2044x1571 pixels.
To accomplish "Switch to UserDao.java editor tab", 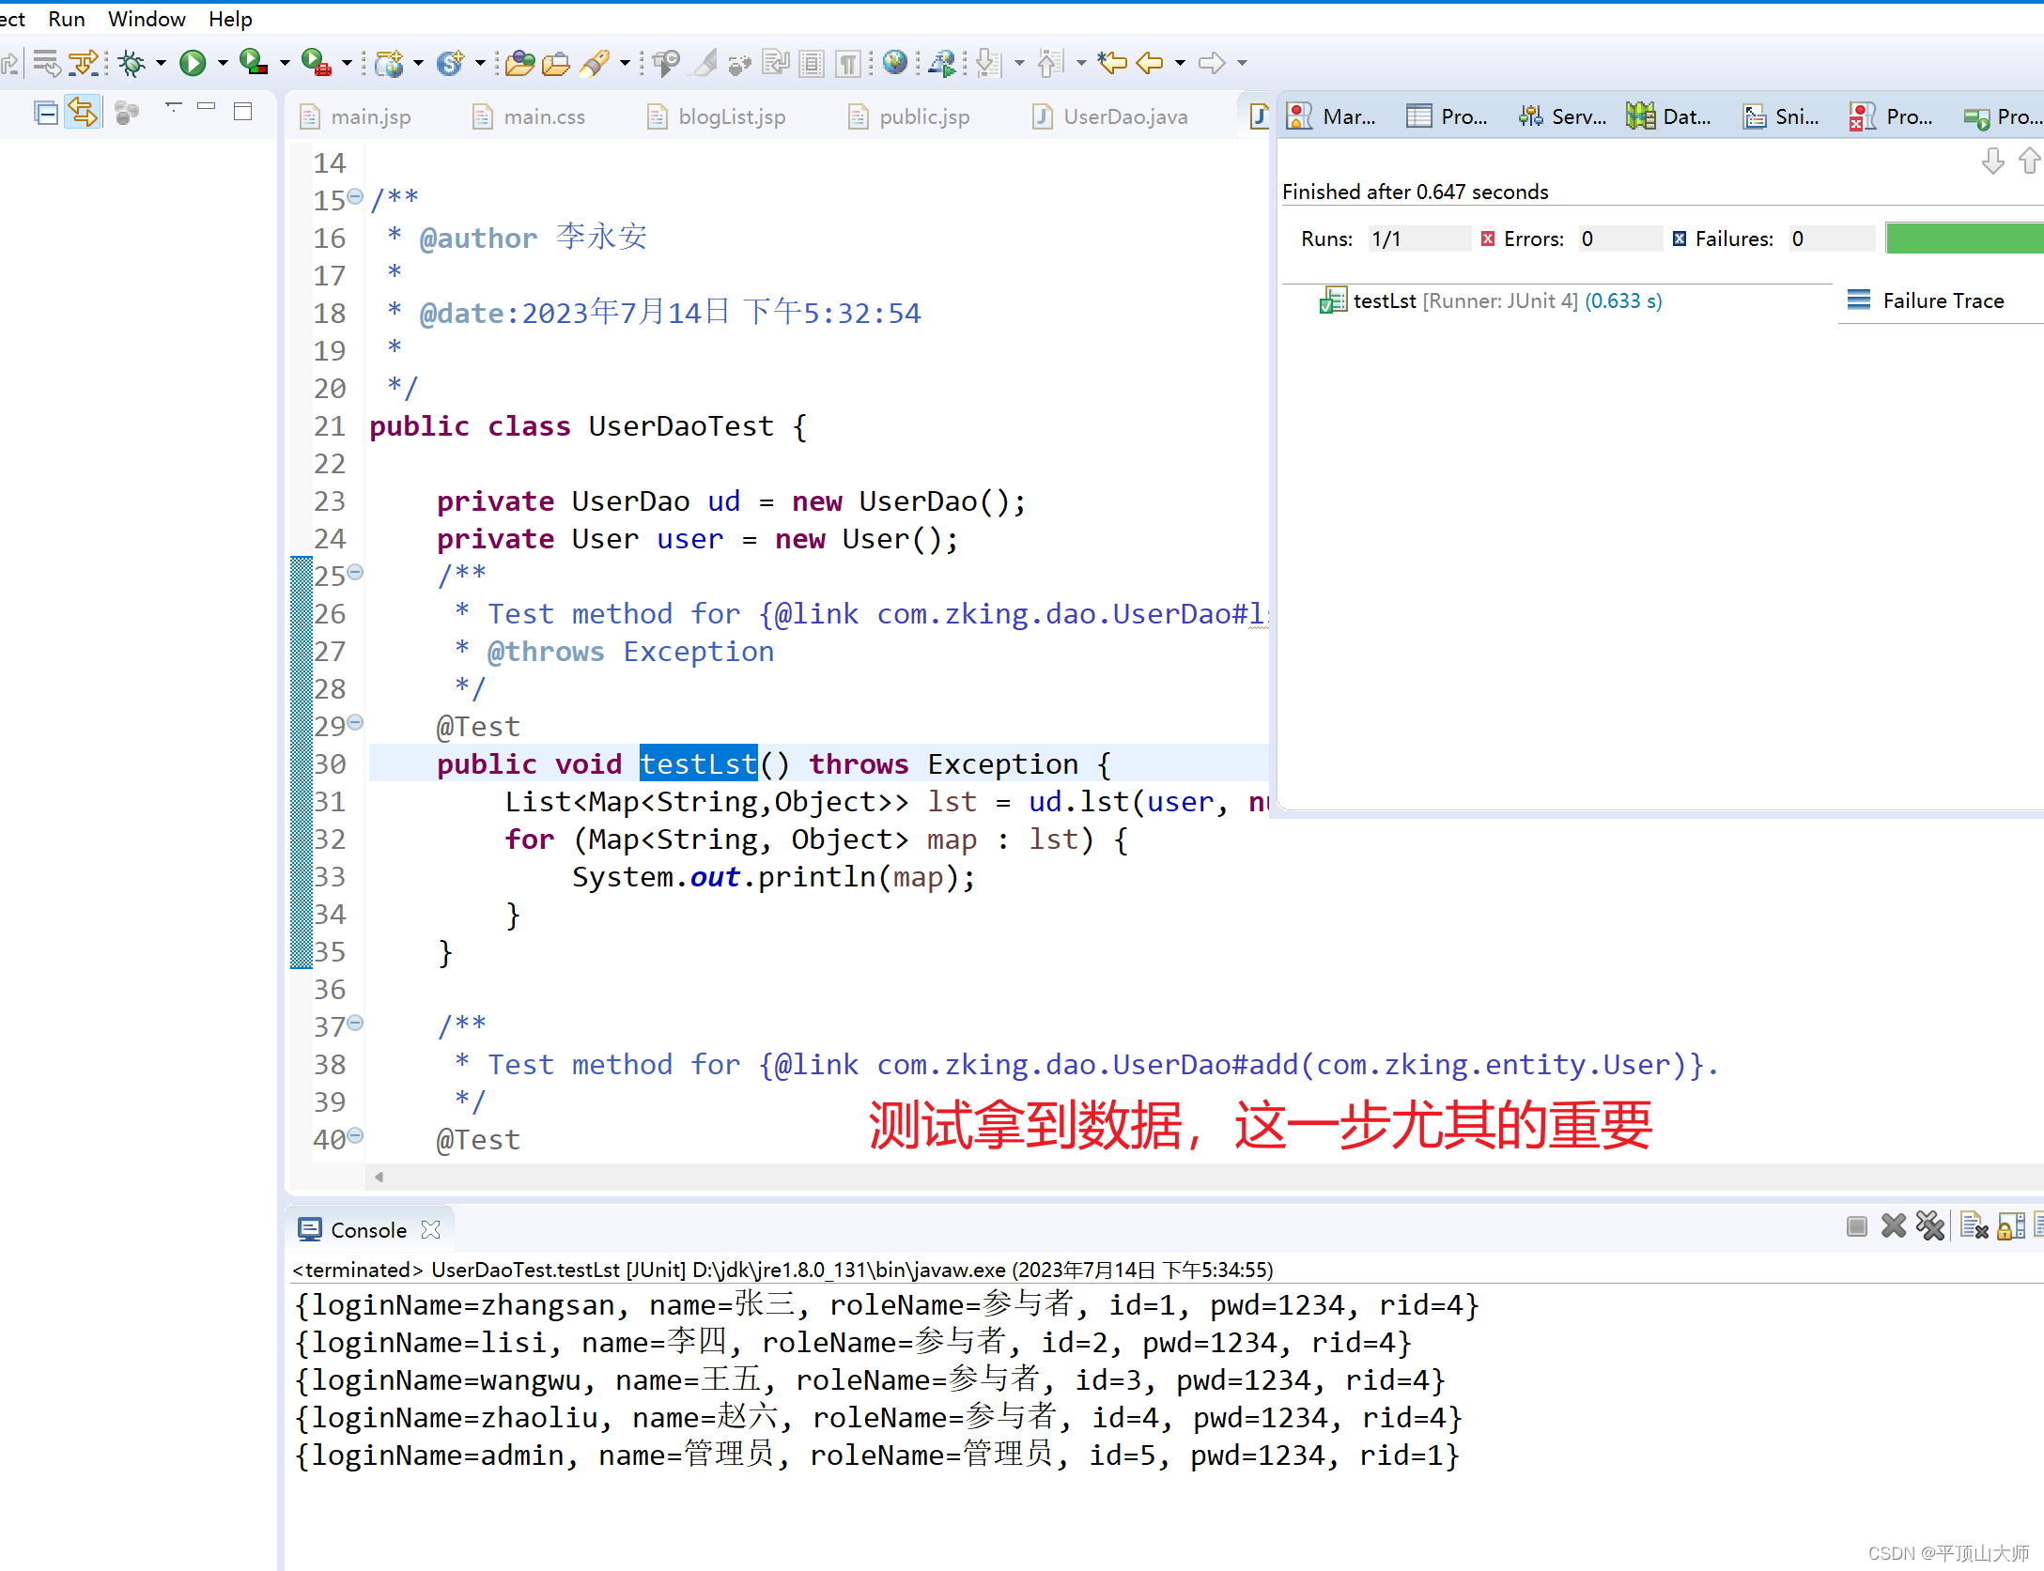I will pos(1111,116).
